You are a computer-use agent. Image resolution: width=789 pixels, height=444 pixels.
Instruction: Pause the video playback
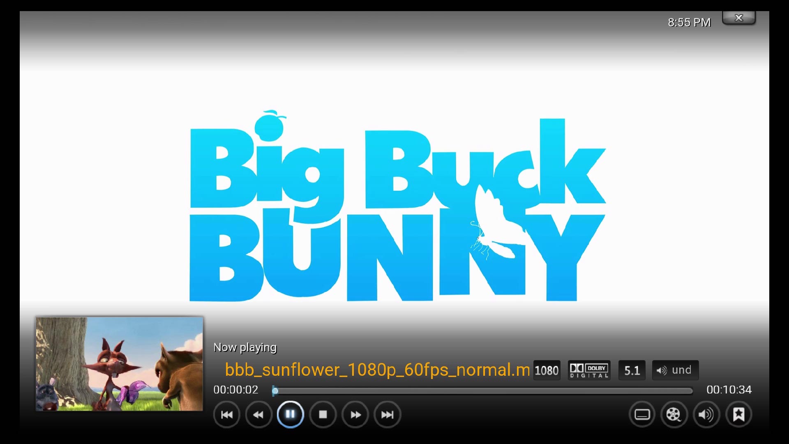tap(291, 414)
